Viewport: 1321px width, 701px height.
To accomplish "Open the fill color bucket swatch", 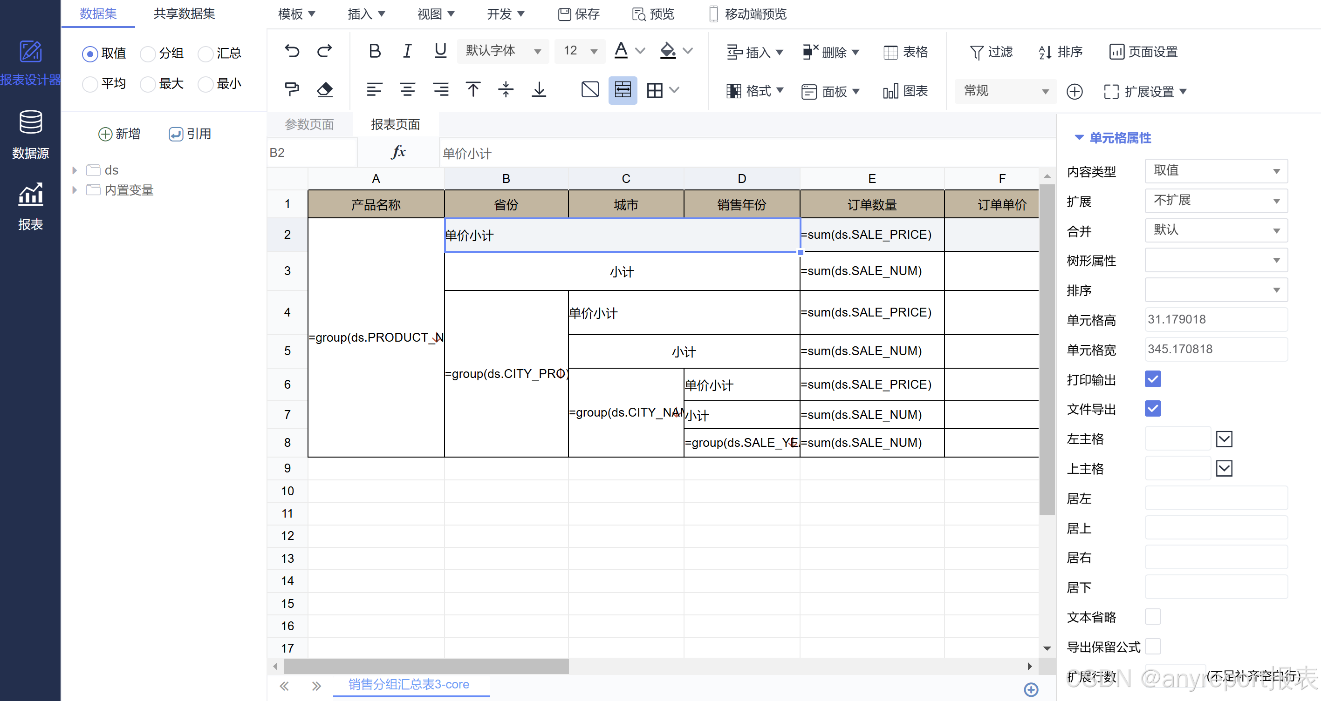I will pos(667,51).
